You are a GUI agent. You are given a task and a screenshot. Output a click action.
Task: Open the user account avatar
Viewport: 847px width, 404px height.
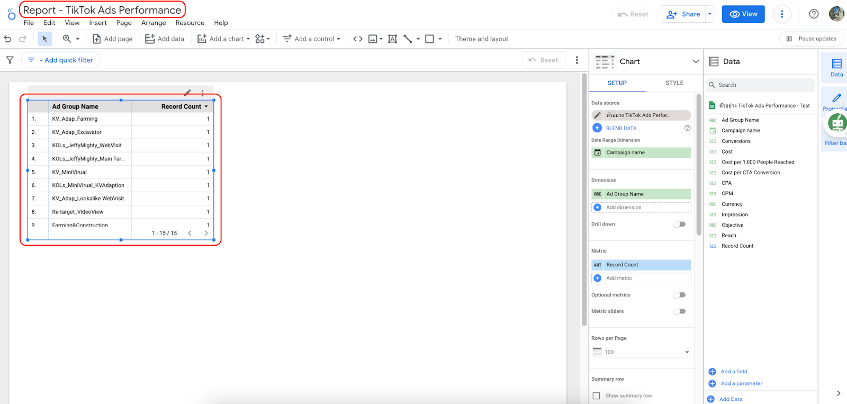836,14
